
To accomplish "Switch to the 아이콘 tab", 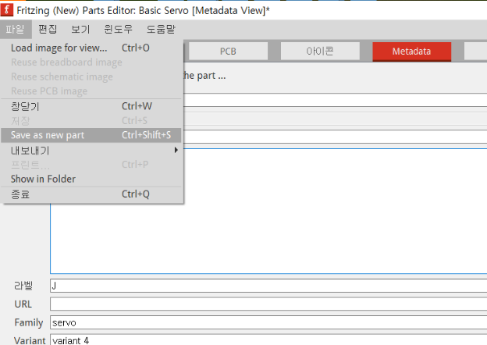I will pyautogui.click(x=320, y=52).
